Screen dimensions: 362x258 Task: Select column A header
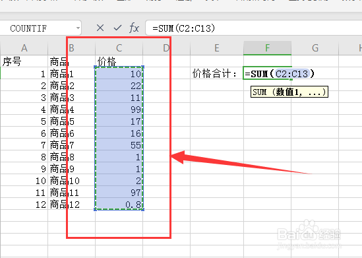[x=24, y=48]
